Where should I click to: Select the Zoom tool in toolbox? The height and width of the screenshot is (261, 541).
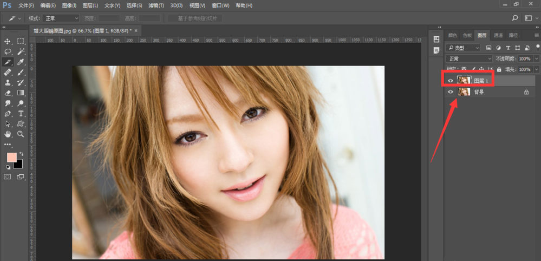pyautogui.click(x=21, y=134)
